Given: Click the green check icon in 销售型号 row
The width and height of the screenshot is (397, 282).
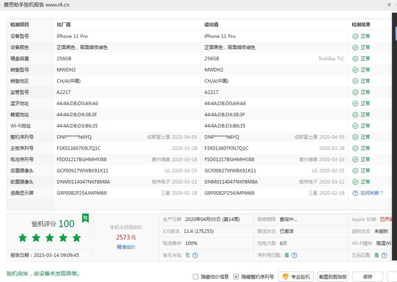Looking at the screenshot, I should [355, 70].
